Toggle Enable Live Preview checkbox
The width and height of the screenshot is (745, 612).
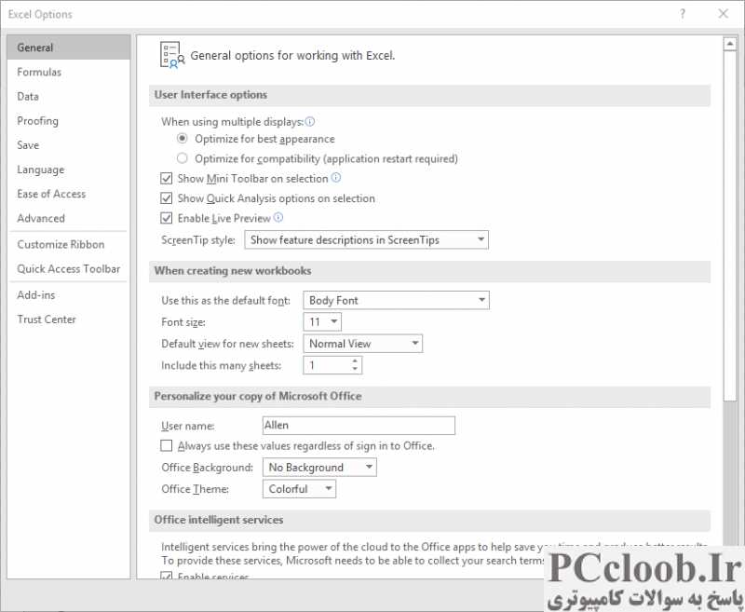click(x=167, y=218)
